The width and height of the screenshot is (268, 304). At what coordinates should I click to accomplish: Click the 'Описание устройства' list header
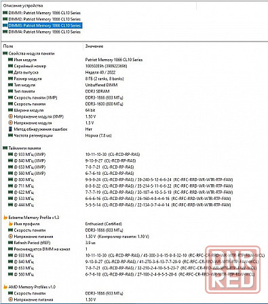coord(23,5)
